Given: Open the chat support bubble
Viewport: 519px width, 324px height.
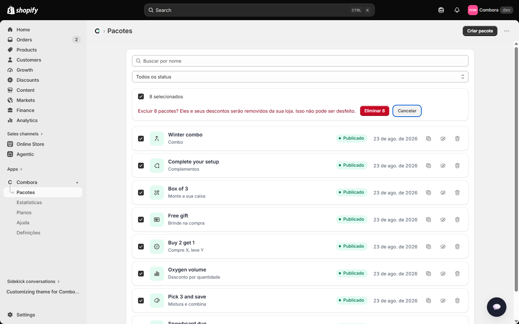Looking at the screenshot, I should pyautogui.click(x=497, y=307).
